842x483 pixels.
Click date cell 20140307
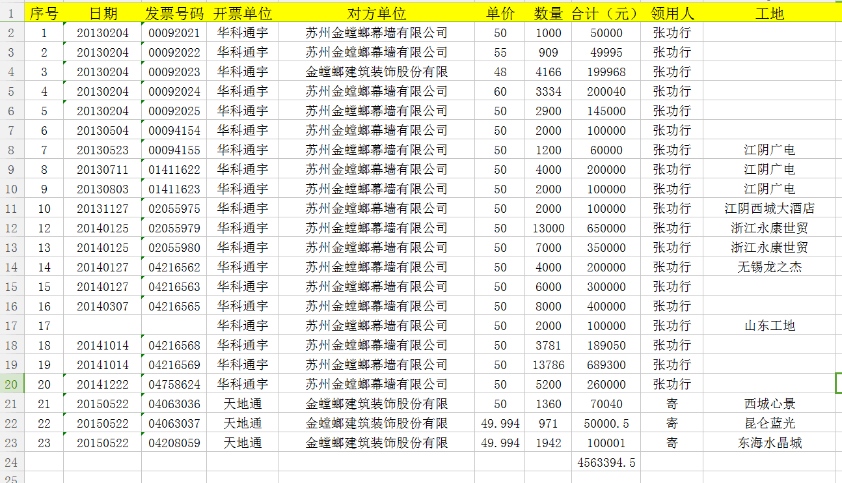[x=103, y=306]
